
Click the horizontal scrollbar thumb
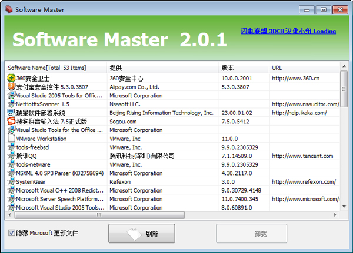tap(99, 215)
